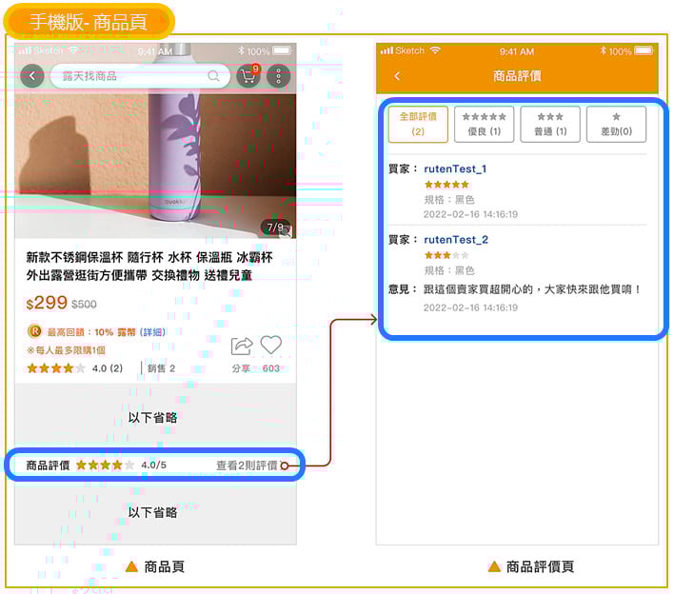
Task: Tap the heart favorite icon
Action: click(271, 346)
